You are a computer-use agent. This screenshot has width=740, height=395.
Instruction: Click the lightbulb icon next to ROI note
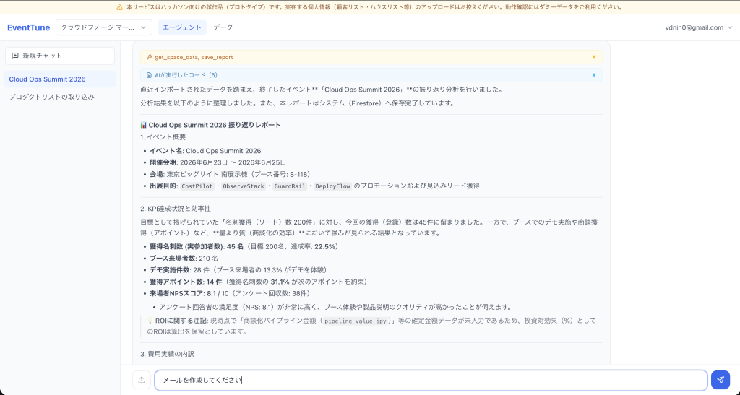pyautogui.click(x=150, y=321)
